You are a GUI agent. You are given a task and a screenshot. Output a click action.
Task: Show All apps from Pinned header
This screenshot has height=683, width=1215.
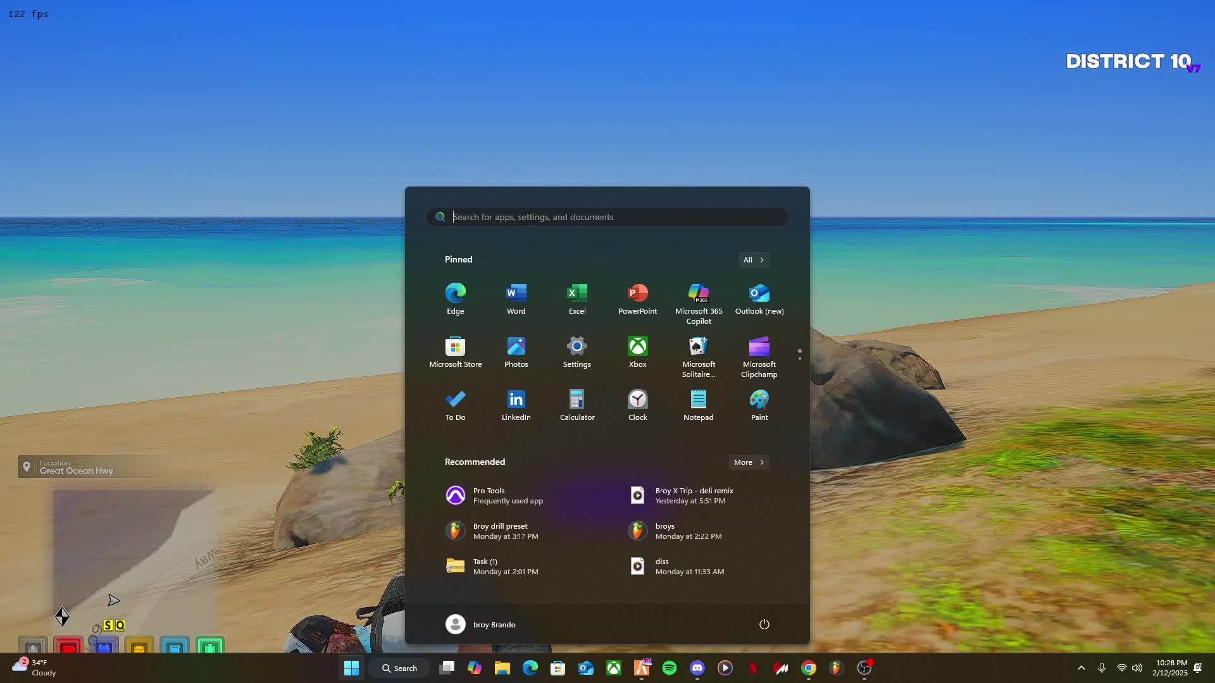753,260
